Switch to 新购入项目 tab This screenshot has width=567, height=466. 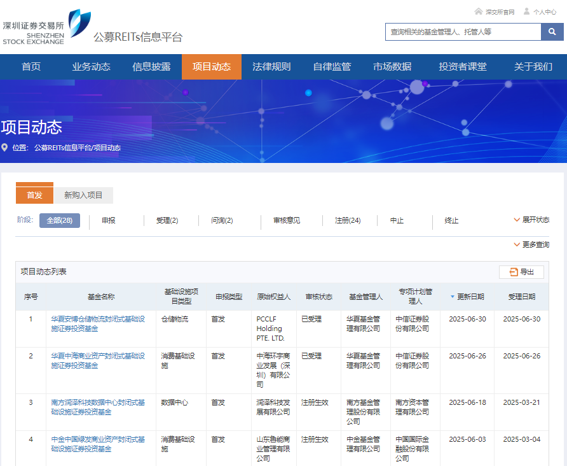[83, 195]
